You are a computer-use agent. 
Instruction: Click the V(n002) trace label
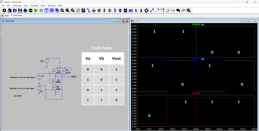pyautogui.click(x=196, y=25)
